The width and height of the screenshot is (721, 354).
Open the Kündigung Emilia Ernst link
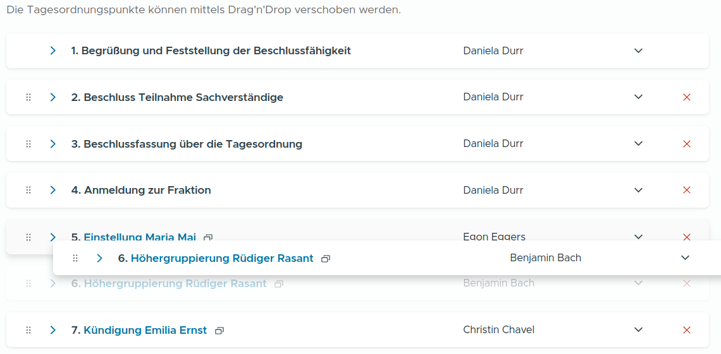(x=145, y=330)
